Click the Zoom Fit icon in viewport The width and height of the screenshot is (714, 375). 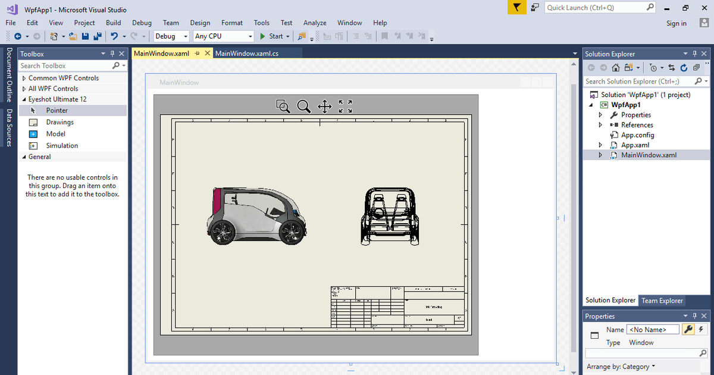click(x=345, y=107)
